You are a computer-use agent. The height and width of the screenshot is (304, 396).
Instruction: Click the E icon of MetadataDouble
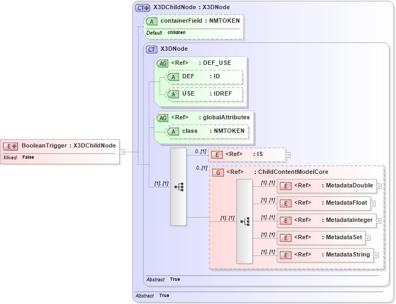286,186
